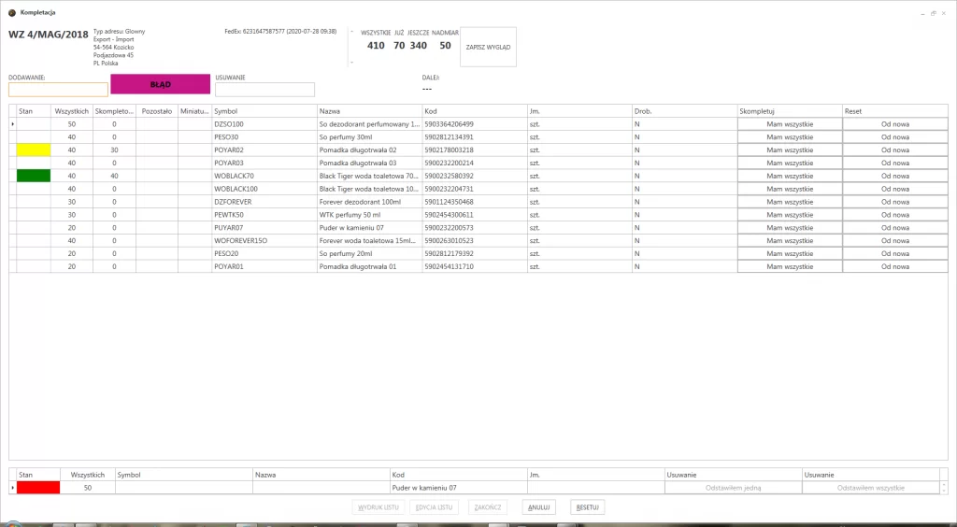Image resolution: width=957 pixels, height=527 pixels.
Task: Click the Skompletuj column header
Action: coord(790,111)
